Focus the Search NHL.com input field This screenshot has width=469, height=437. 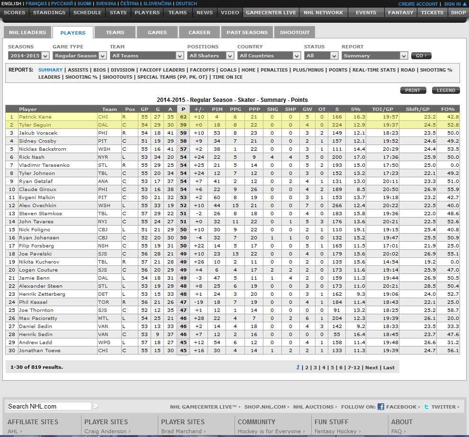pos(49,406)
